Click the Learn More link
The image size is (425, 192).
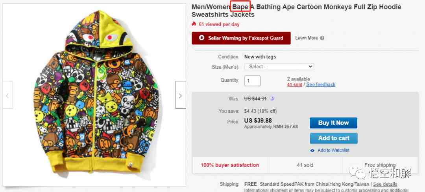tap(307, 38)
